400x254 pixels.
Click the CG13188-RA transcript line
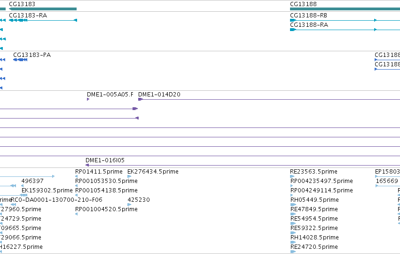pyautogui.click(x=345, y=30)
